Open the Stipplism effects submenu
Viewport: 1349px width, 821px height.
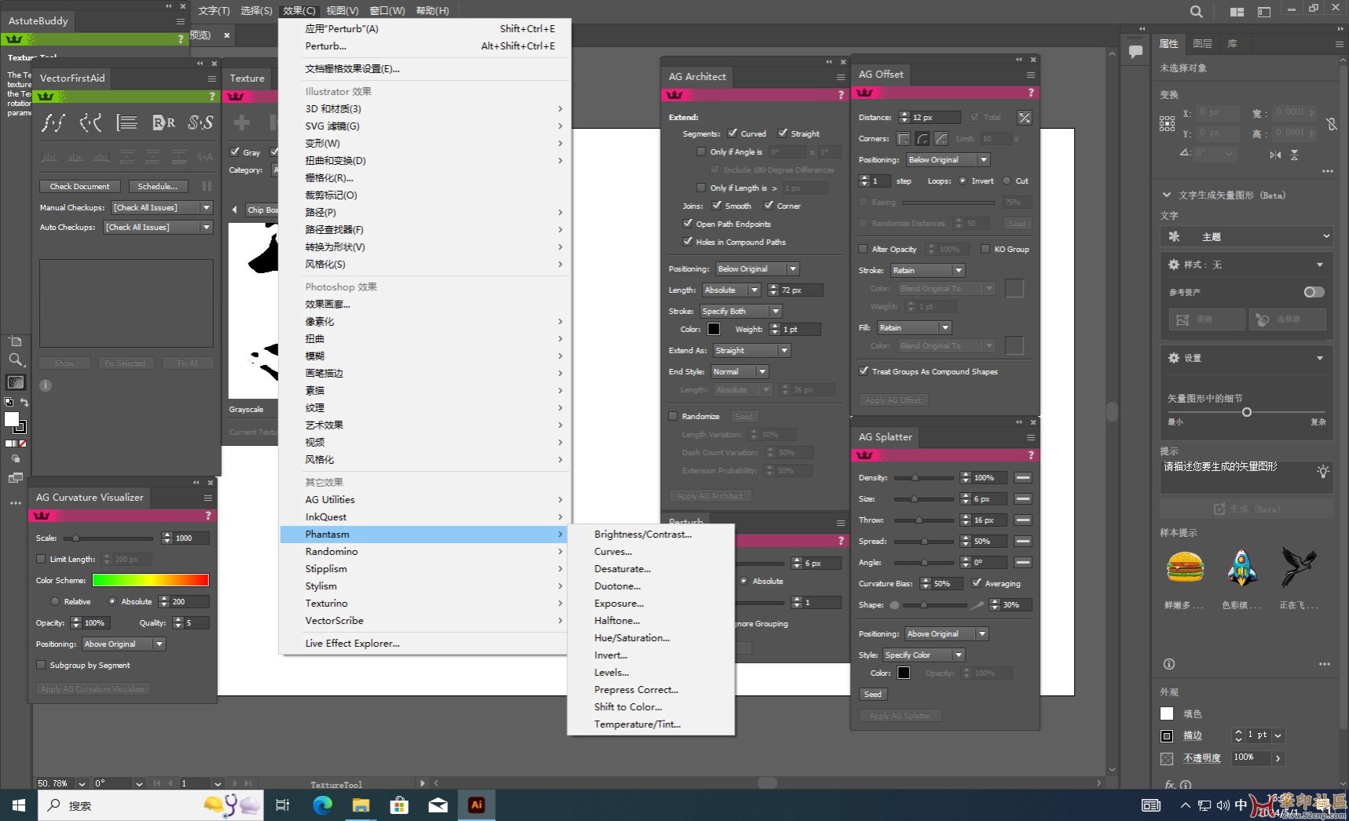pos(424,569)
